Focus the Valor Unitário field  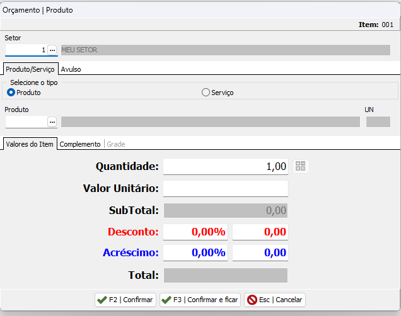coord(226,188)
